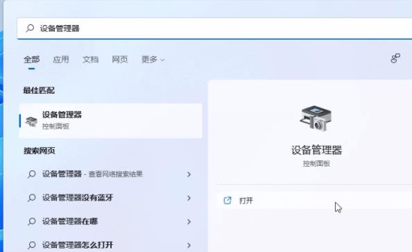Click search icon beside 设备管理器怎么打开
The width and height of the screenshot is (412, 252).
31,245
